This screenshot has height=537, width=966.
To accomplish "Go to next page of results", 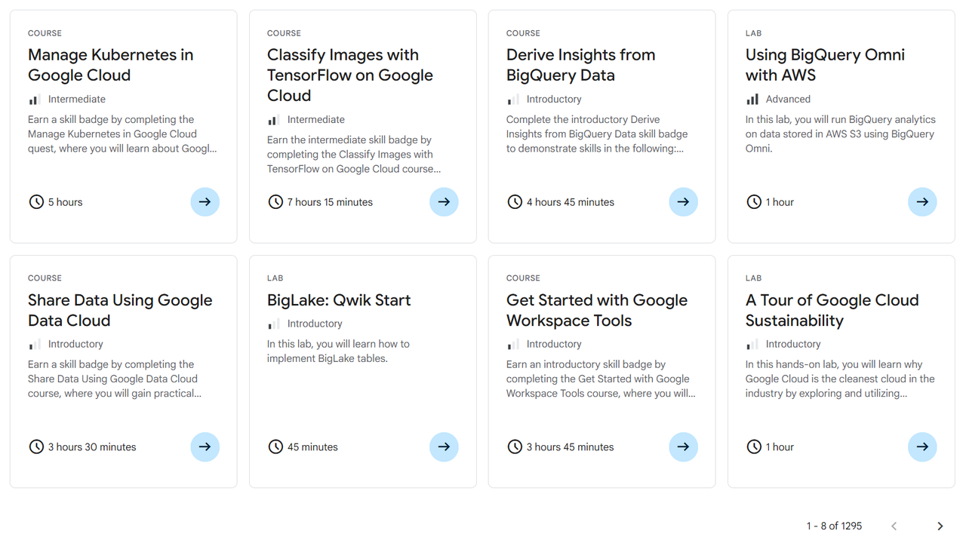I will click(940, 526).
